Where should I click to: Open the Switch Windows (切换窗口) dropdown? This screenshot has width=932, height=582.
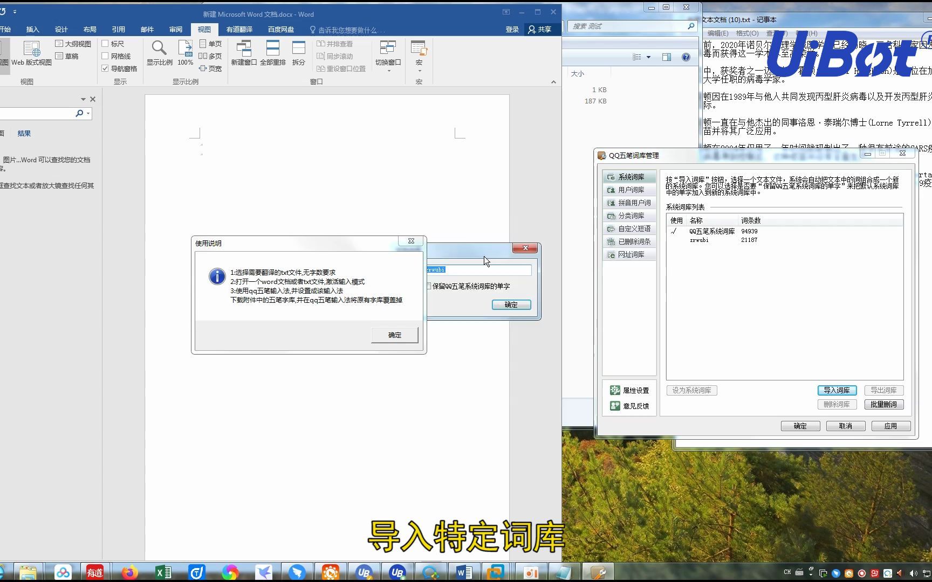(388, 57)
